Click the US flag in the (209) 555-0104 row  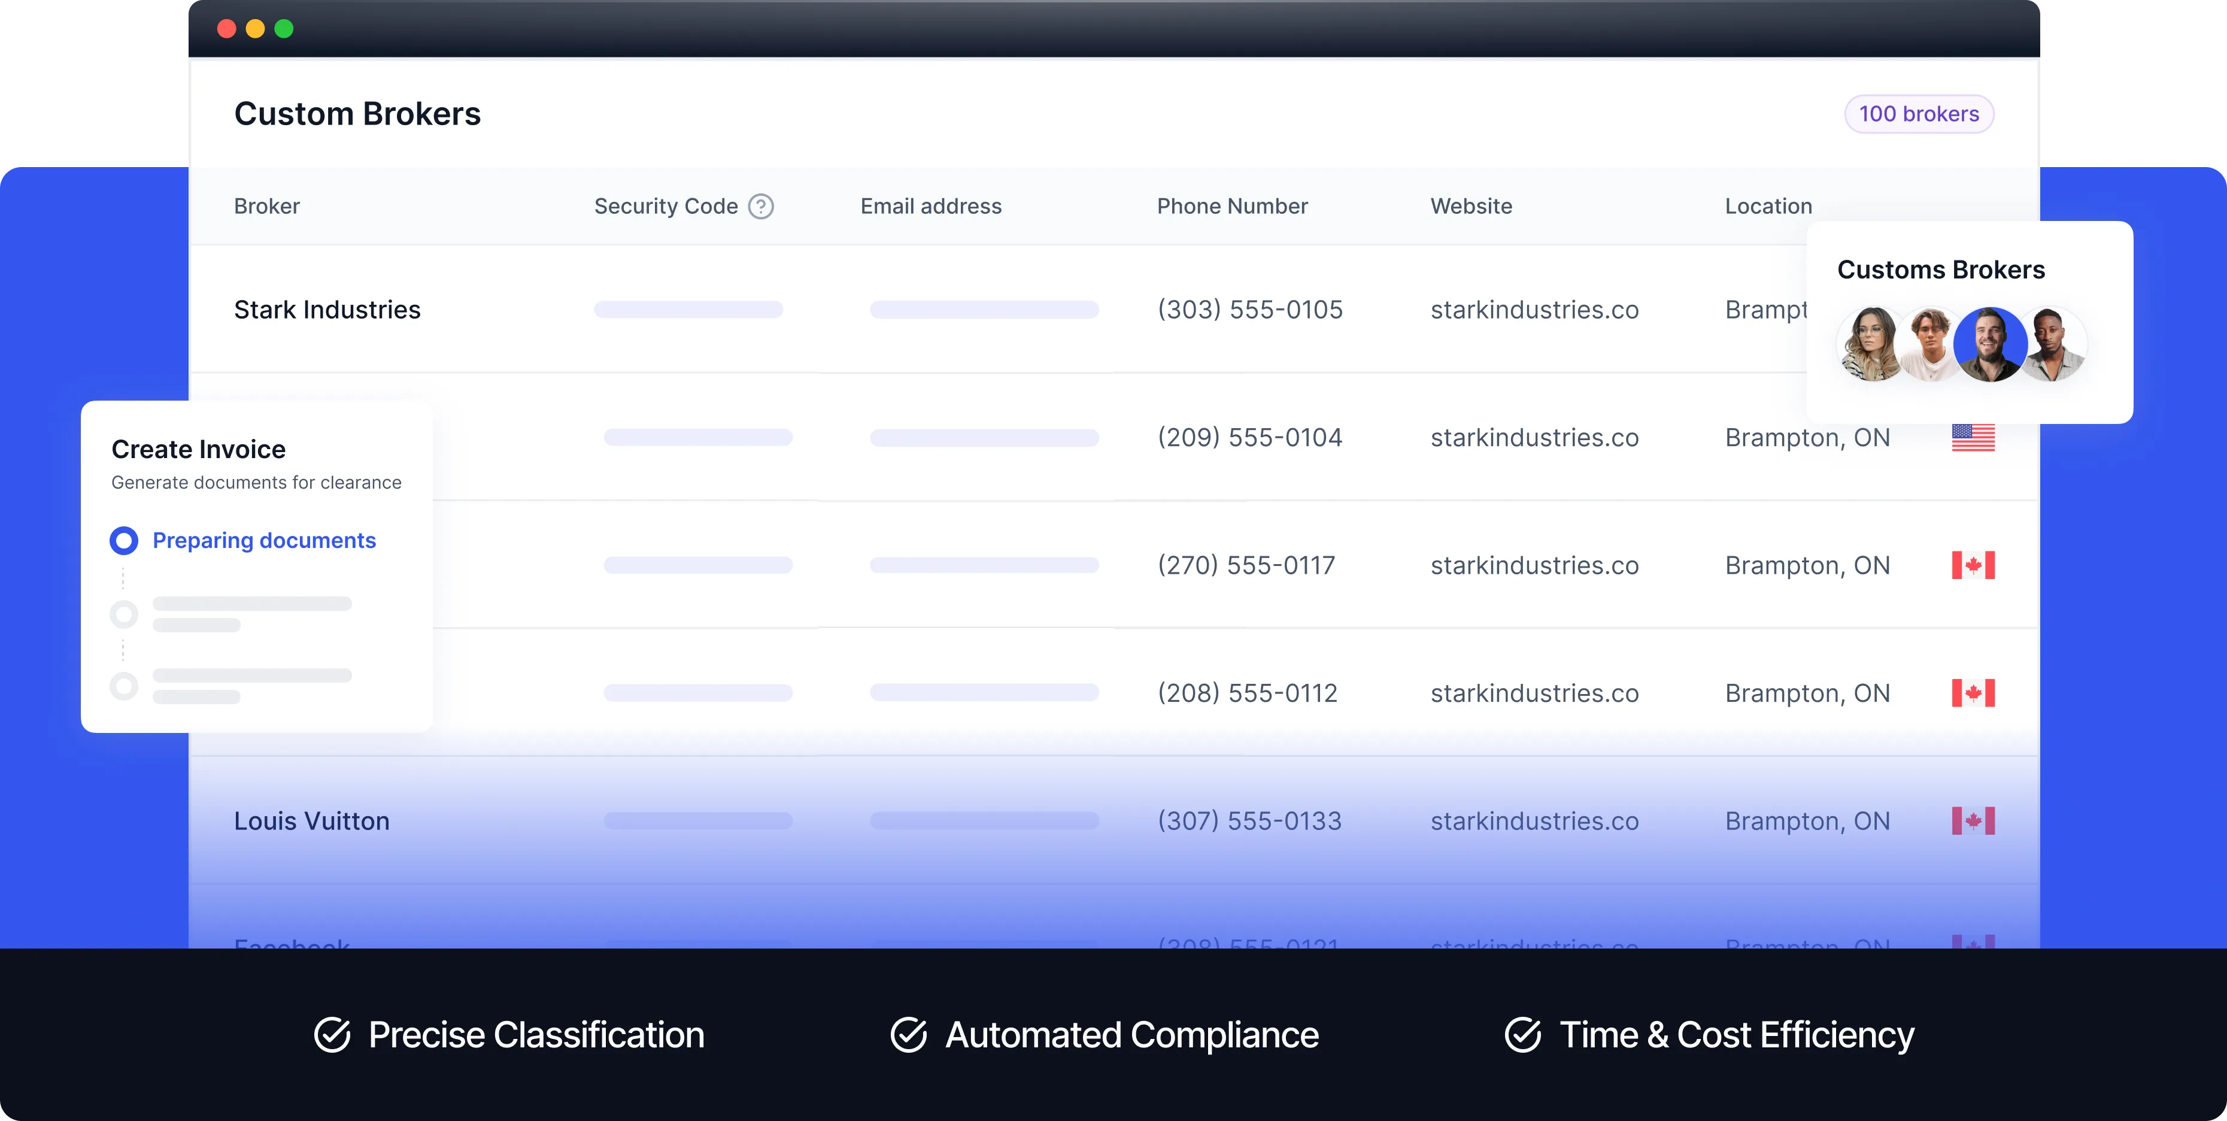click(x=1973, y=438)
